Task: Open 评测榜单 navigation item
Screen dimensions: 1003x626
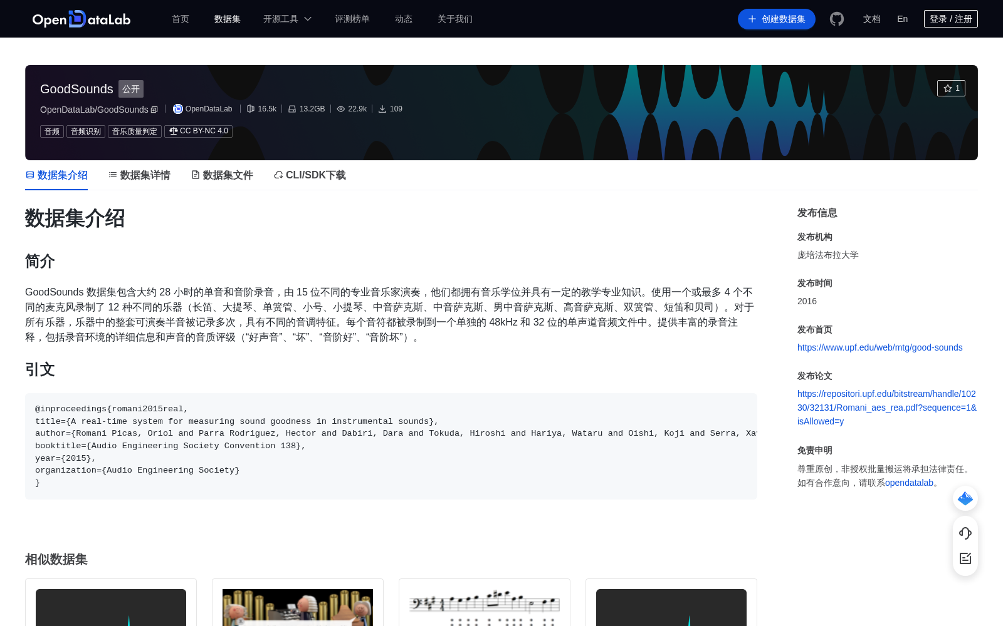Action: pos(352,19)
